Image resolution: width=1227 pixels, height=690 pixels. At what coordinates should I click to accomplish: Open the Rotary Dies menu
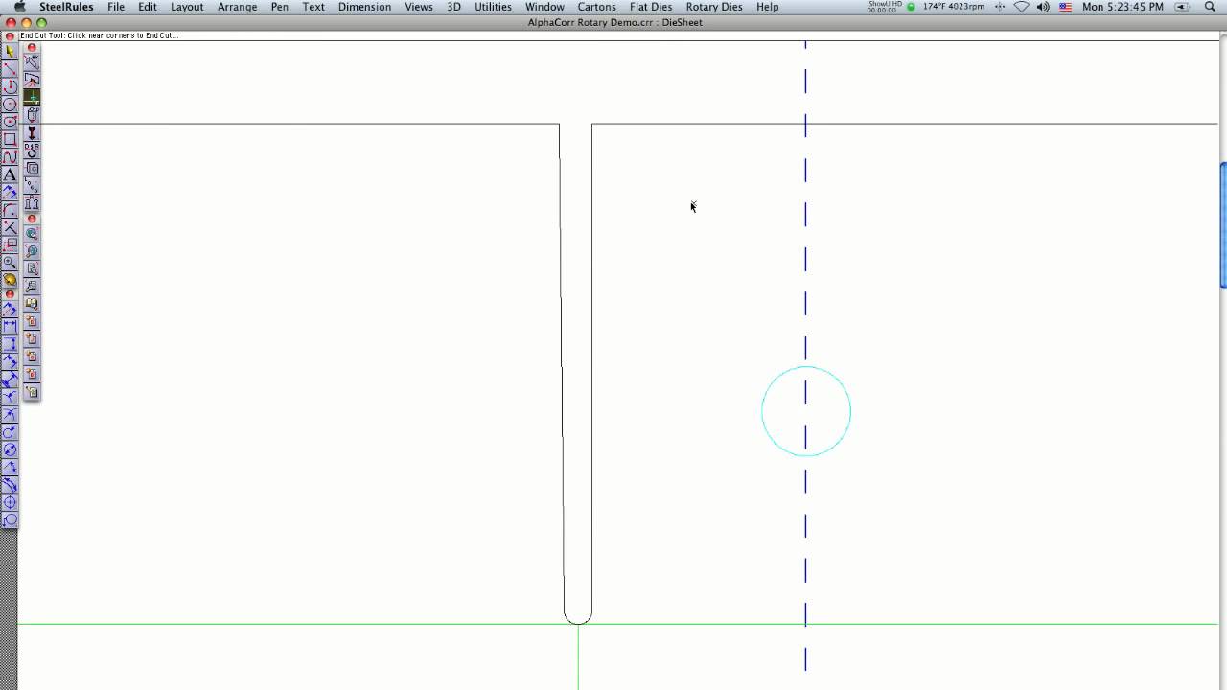pos(714,7)
